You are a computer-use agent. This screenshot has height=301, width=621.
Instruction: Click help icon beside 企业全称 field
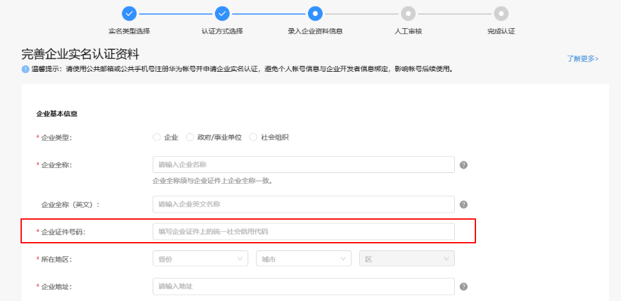[464, 165]
